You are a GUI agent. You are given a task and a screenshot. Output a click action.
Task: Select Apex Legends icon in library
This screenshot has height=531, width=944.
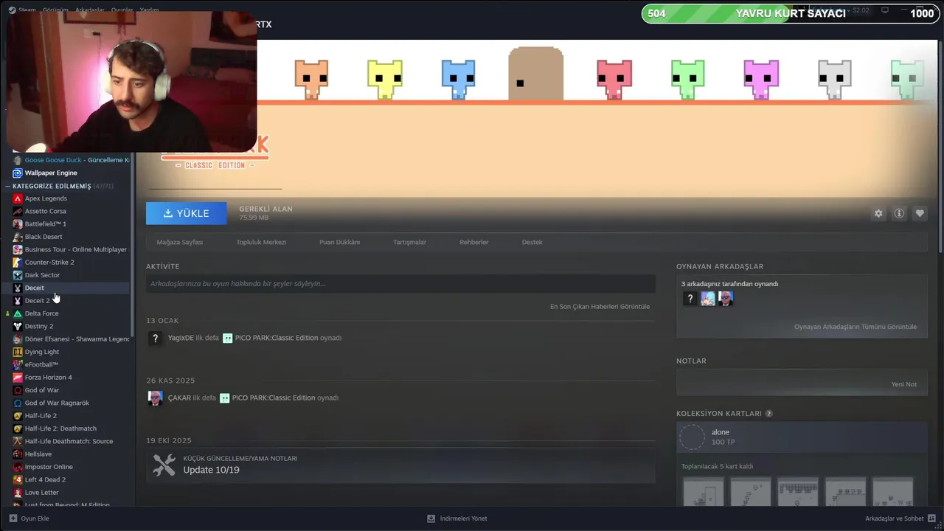click(x=18, y=198)
